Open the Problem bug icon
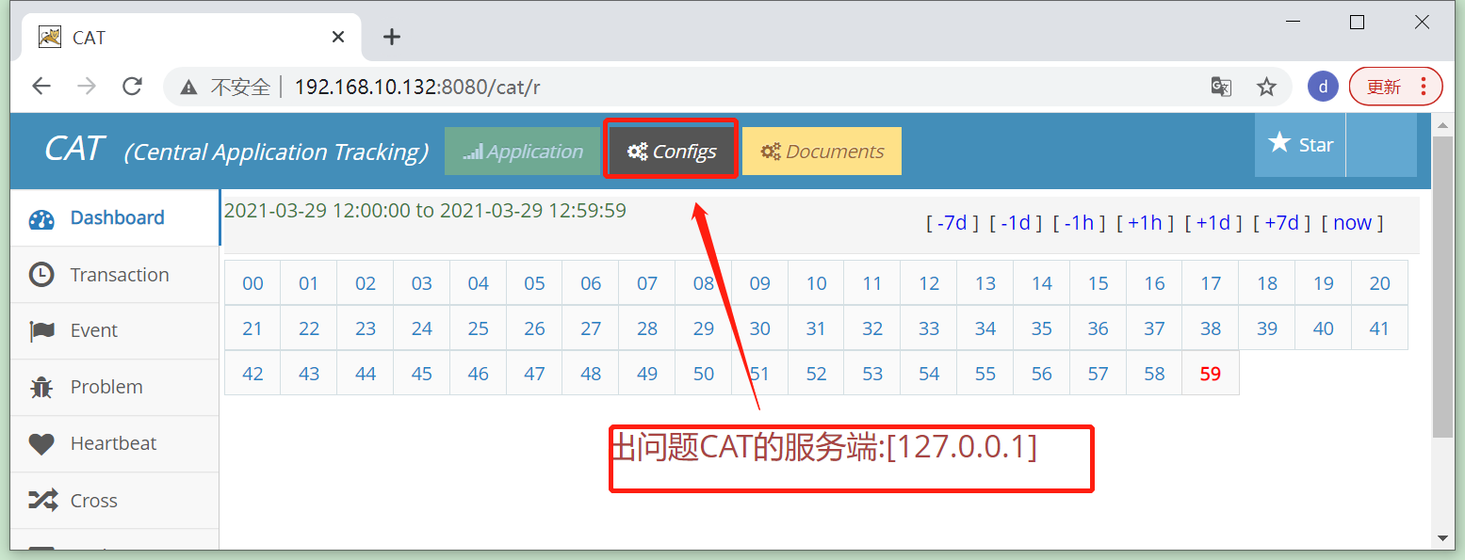 pyautogui.click(x=41, y=387)
